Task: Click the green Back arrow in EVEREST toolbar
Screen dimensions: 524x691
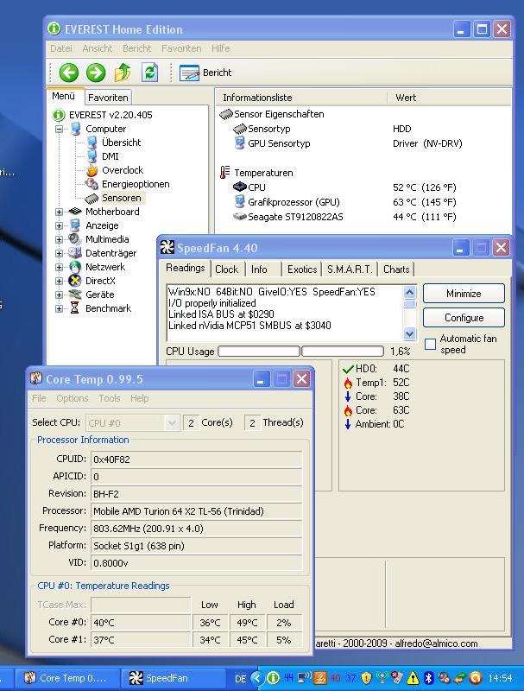Action: 69,73
